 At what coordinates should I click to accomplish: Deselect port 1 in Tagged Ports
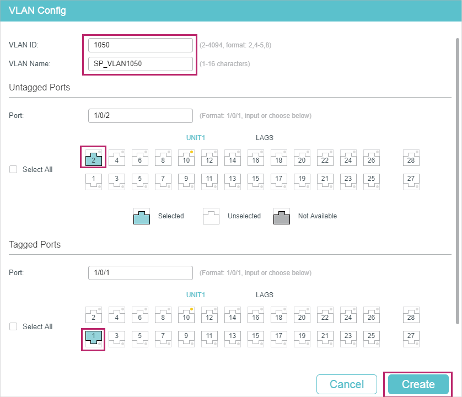click(93, 339)
